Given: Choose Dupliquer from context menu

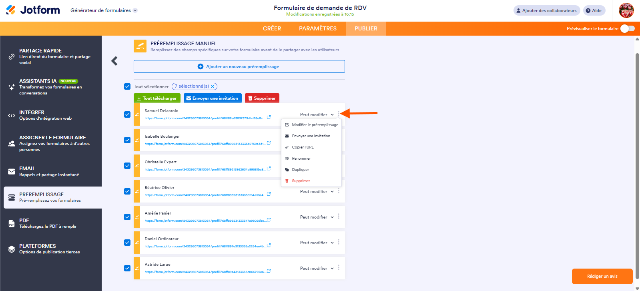Looking at the screenshot, I should 311,170.
